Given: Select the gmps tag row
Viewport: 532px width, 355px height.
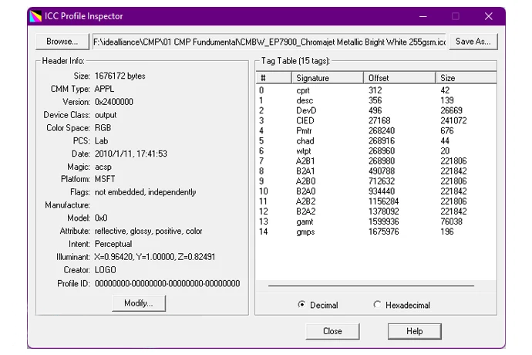Looking at the screenshot, I should tap(376, 232).
